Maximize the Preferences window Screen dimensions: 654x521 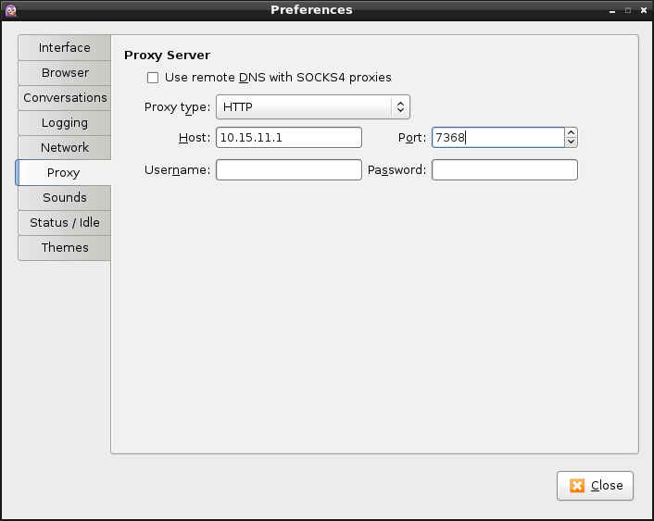click(628, 10)
